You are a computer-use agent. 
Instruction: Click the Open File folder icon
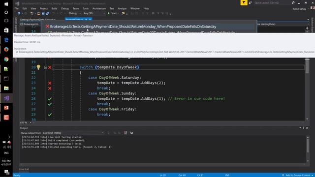[x=38, y=13]
